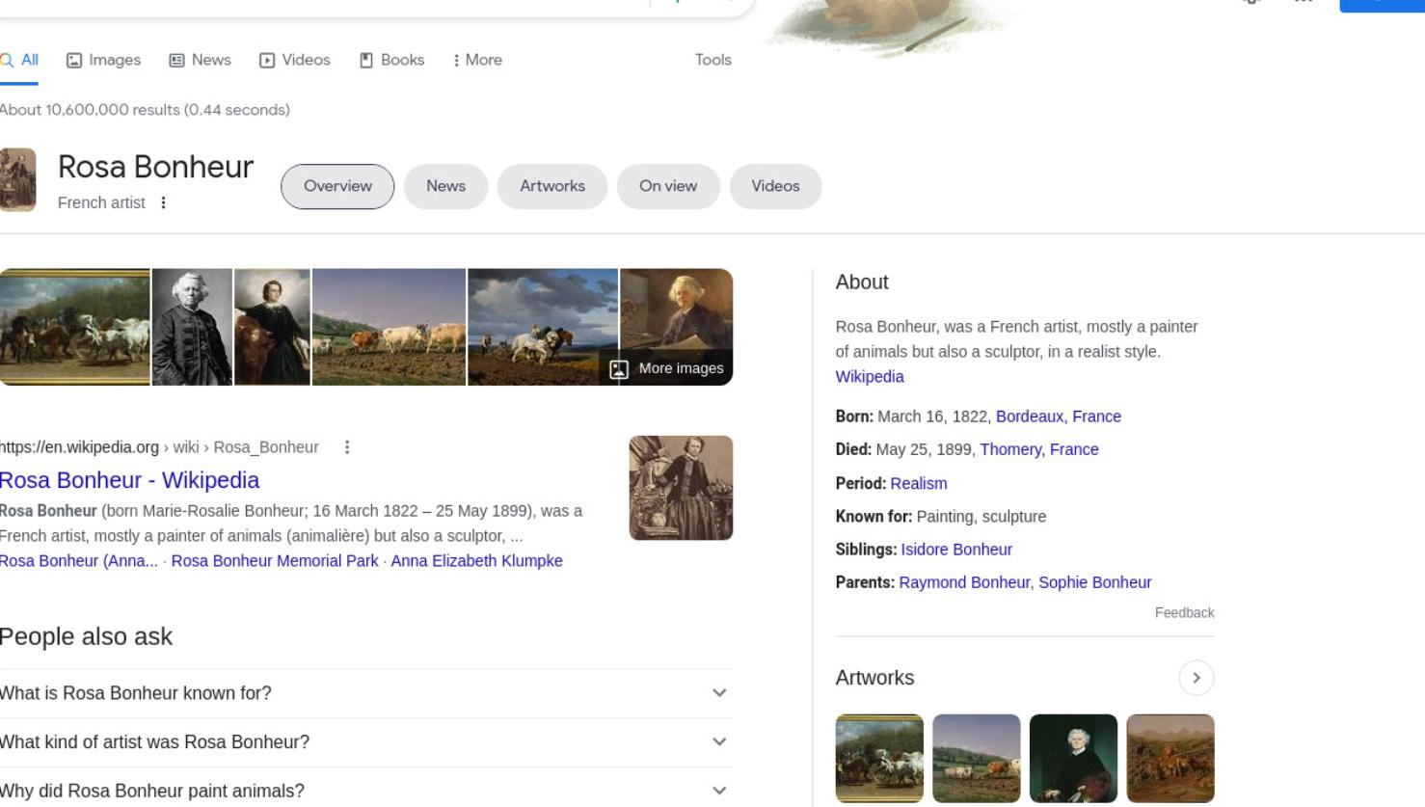
Task: Select the News chip for Rosa Bonheur
Action: pos(445,186)
